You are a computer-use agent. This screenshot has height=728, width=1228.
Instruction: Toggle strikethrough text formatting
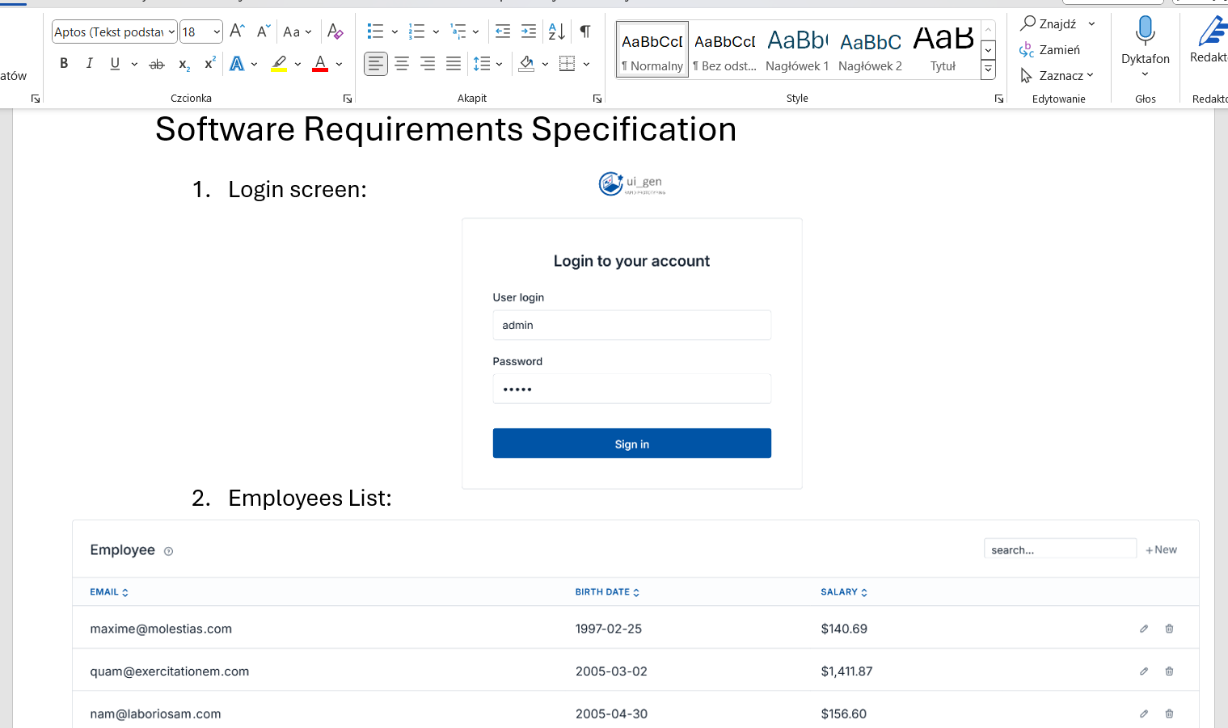click(157, 64)
